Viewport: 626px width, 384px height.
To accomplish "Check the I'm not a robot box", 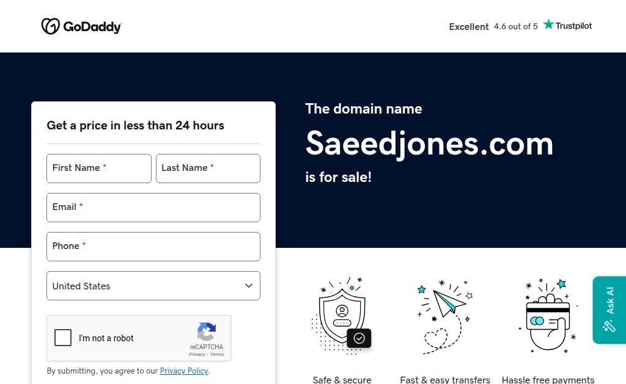I will pyautogui.click(x=63, y=338).
